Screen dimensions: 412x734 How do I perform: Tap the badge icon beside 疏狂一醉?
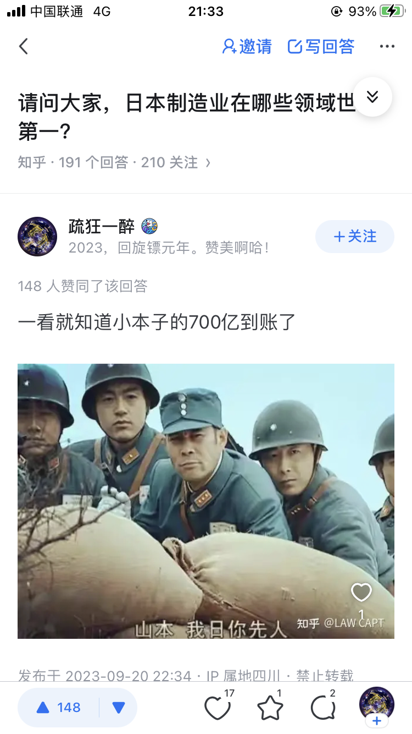click(149, 226)
